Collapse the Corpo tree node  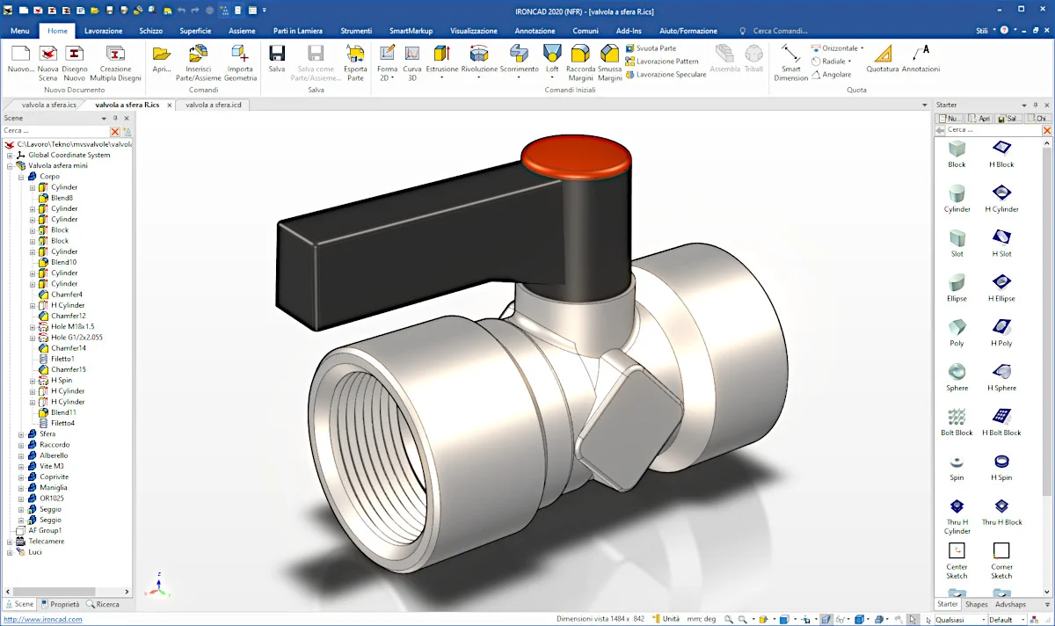(21, 177)
